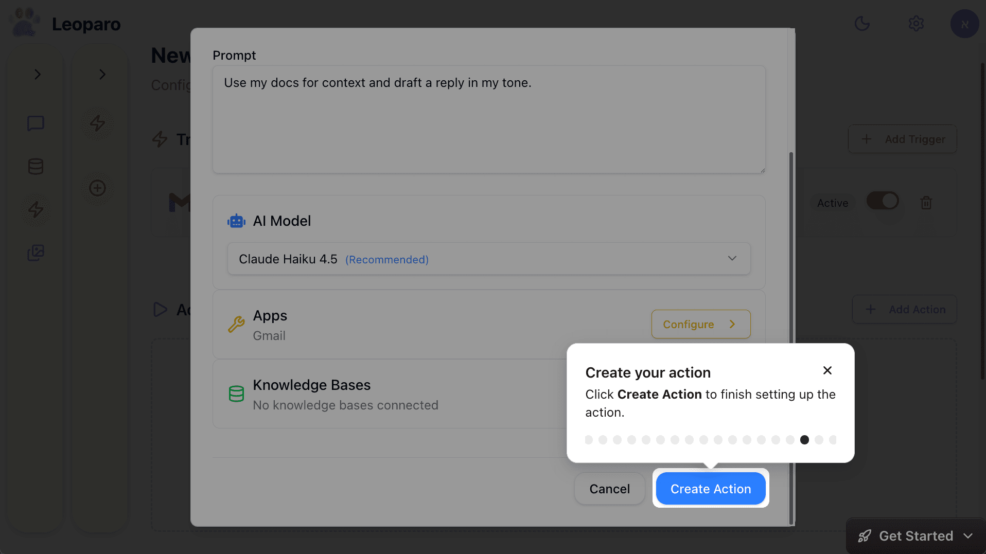Close the Create your action tooltip
This screenshot has width=986, height=554.
tap(827, 370)
